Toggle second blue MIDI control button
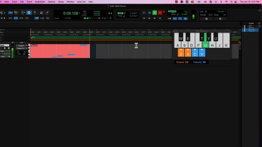The image size is (262, 147). pyautogui.click(x=180, y=18)
